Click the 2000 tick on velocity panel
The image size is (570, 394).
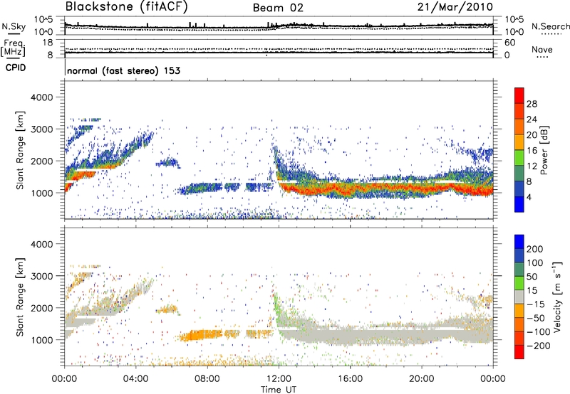click(x=41, y=308)
